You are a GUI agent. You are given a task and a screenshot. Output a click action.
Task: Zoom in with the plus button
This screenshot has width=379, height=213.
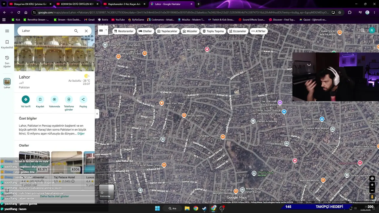coord(372,185)
